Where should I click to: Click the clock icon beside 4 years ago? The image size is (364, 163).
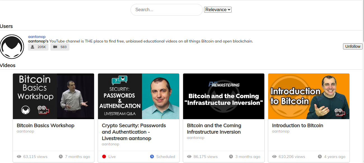click(320, 157)
